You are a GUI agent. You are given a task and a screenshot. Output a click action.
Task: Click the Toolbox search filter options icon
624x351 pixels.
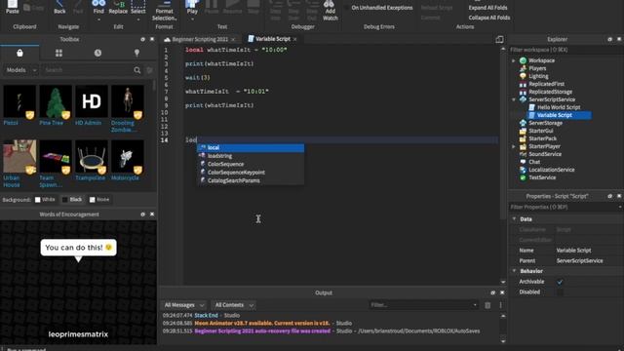pyautogui.click(x=149, y=70)
